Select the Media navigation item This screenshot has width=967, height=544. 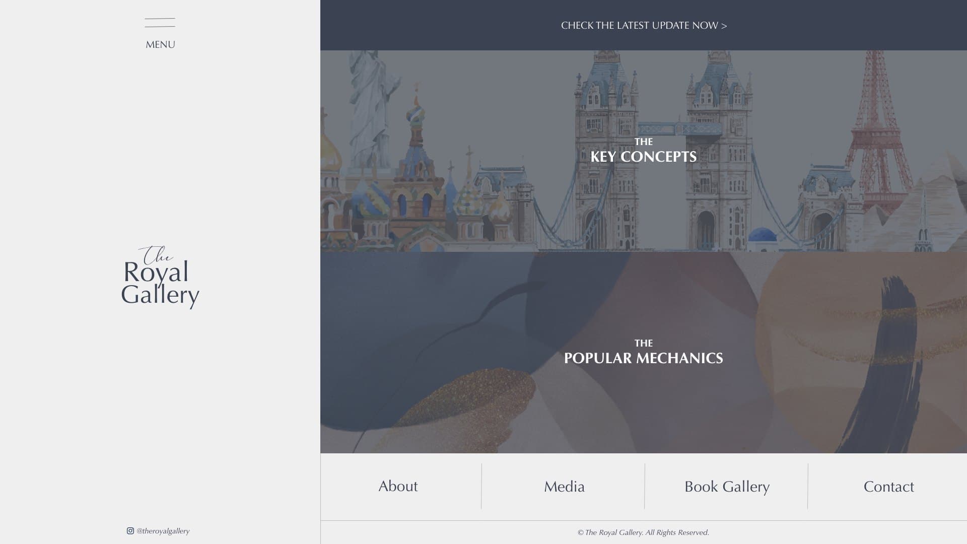pos(564,487)
